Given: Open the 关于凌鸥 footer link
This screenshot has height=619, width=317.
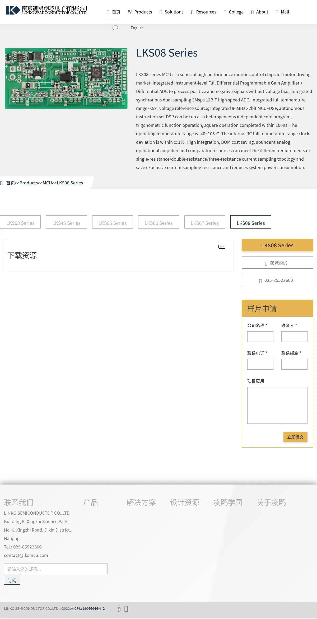Looking at the screenshot, I should click(272, 502).
